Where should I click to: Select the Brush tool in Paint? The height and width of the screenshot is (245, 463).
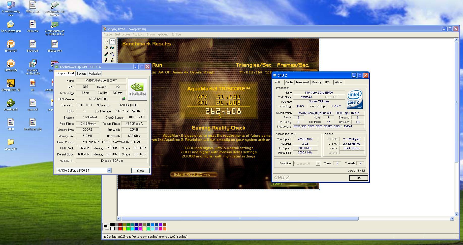[112, 60]
